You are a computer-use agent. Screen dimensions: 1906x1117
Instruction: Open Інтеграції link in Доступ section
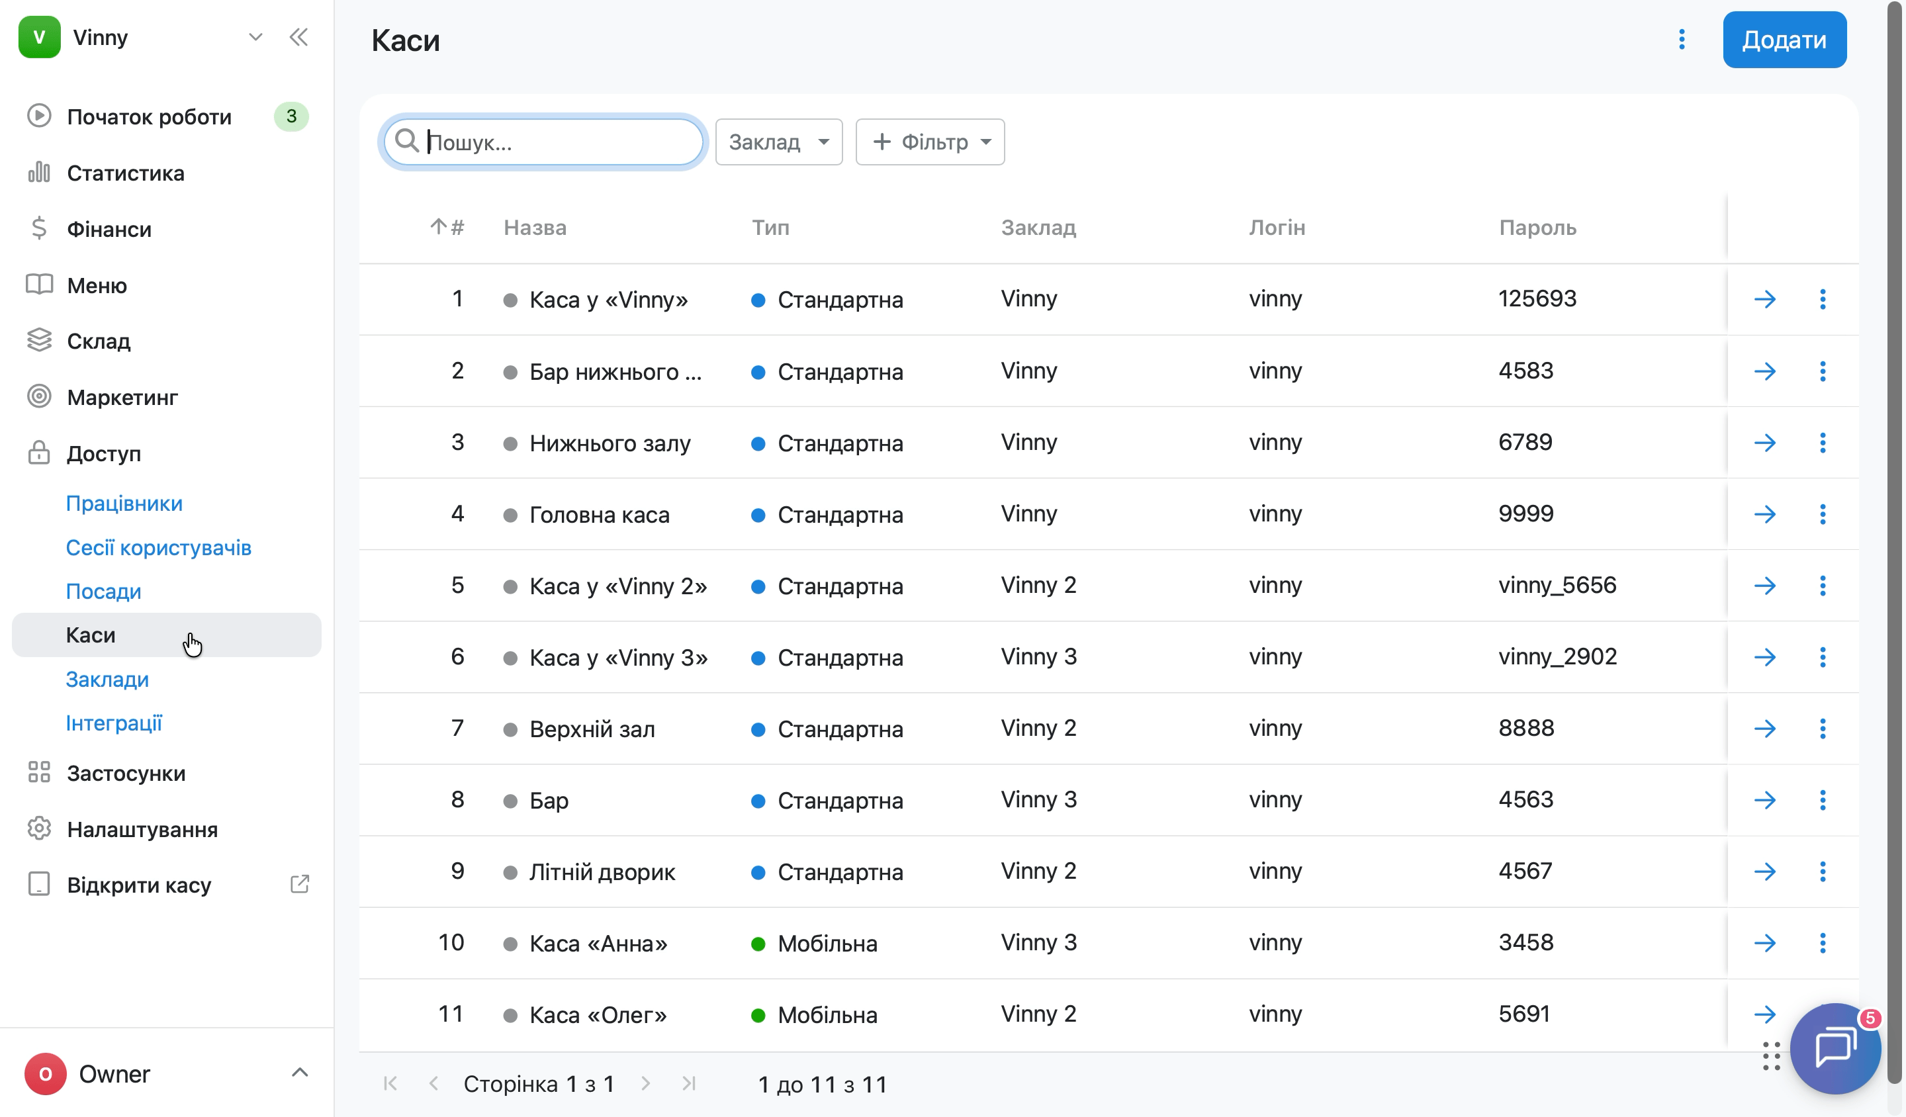coord(114,723)
